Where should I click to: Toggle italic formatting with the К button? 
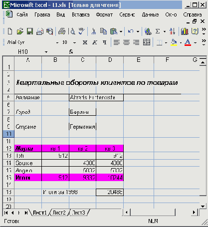point(95,42)
